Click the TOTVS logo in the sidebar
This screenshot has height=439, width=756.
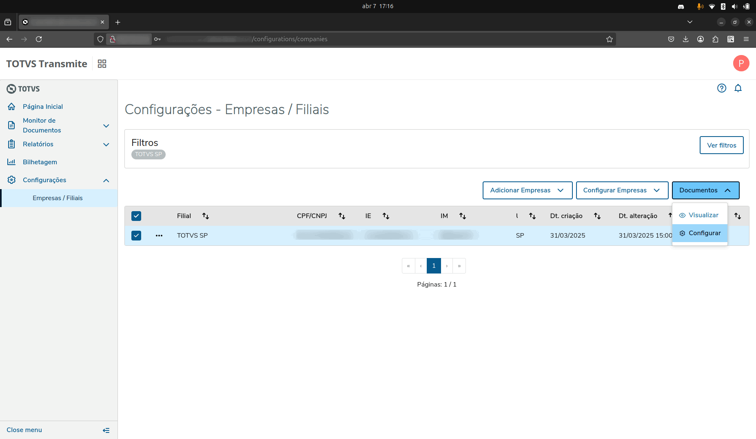tap(23, 89)
